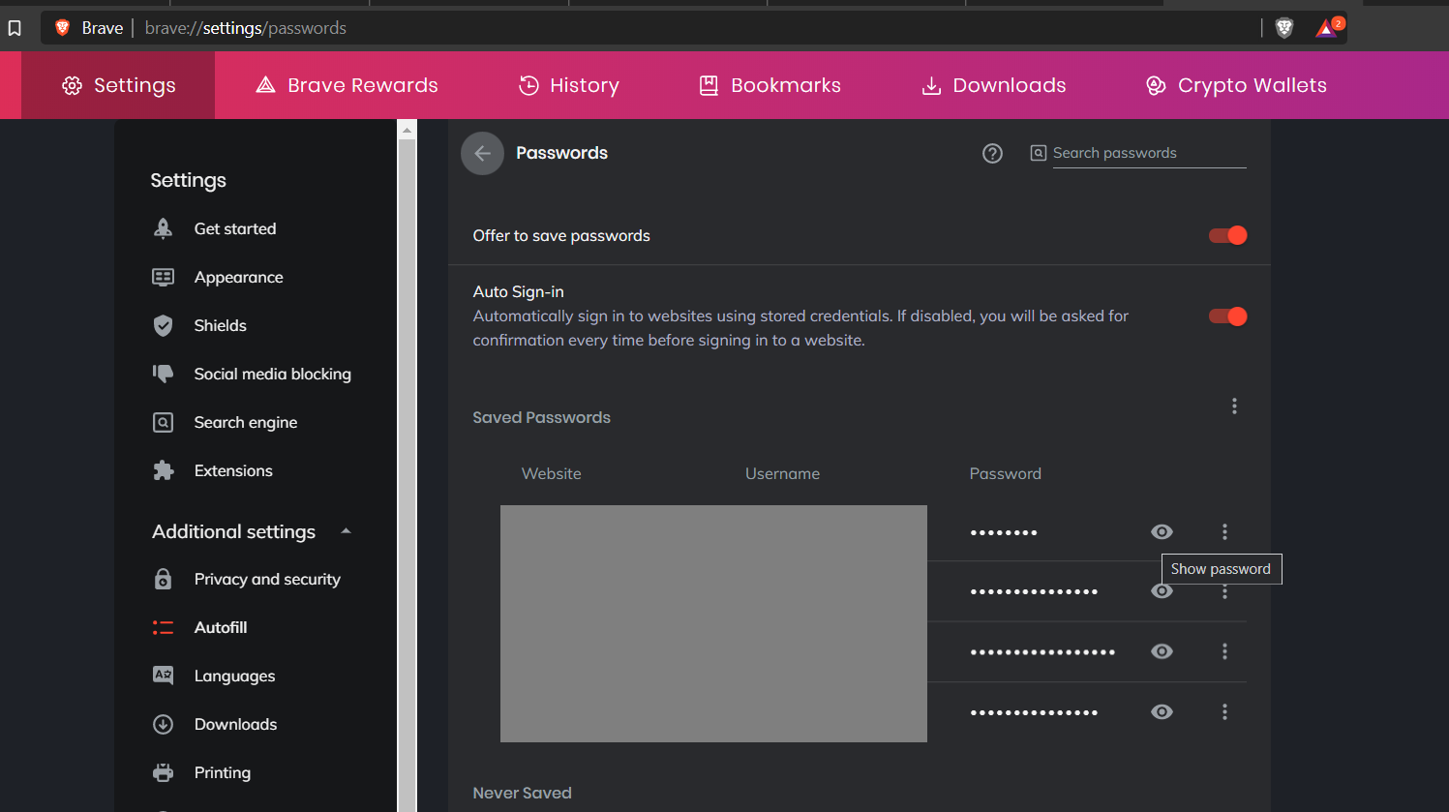This screenshot has width=1449, height=812.
Task: Open Saved Passwords more actions menu
Action: [x=1234, y=406]
